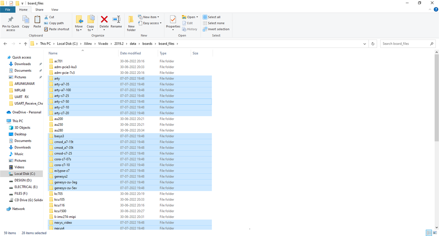
Task: Switch to Details view icon in status bar
Action: point(429,233)
